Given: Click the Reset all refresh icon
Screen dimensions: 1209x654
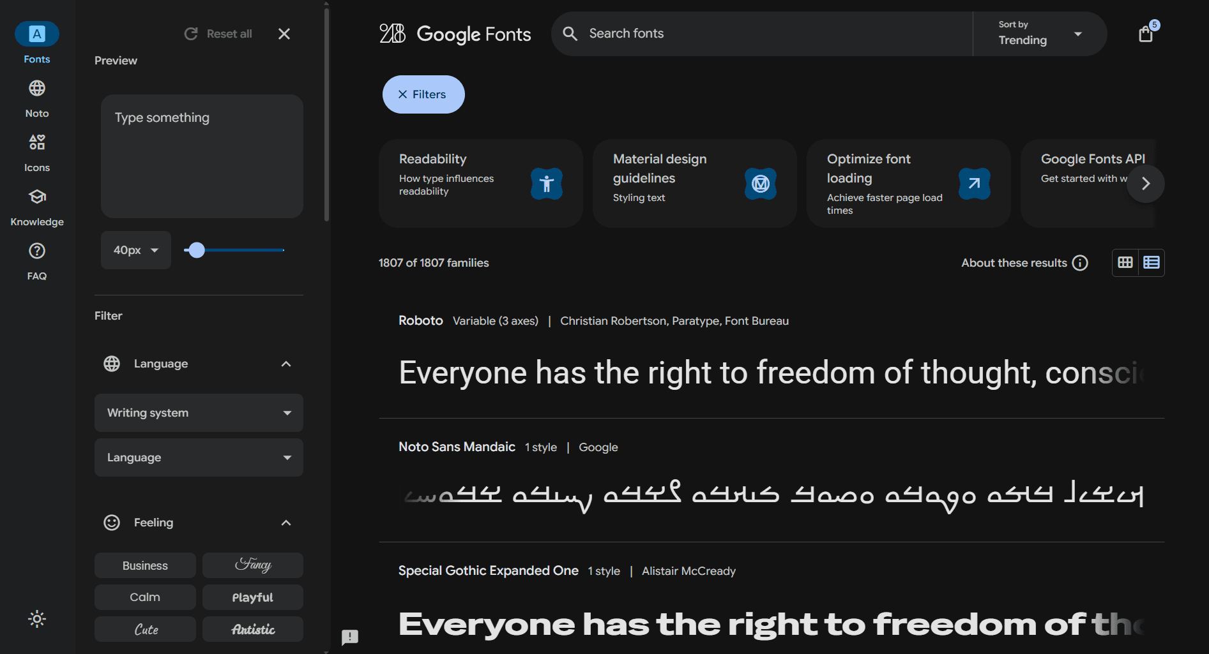Looking at the screenshot, I should pyautogui.click(x=191, y=34).
